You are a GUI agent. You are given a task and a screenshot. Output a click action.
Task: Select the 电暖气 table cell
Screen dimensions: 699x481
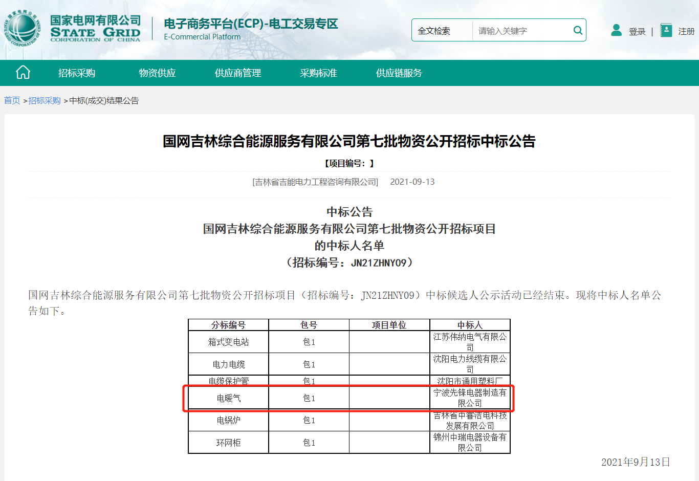(x=228, y=398)
